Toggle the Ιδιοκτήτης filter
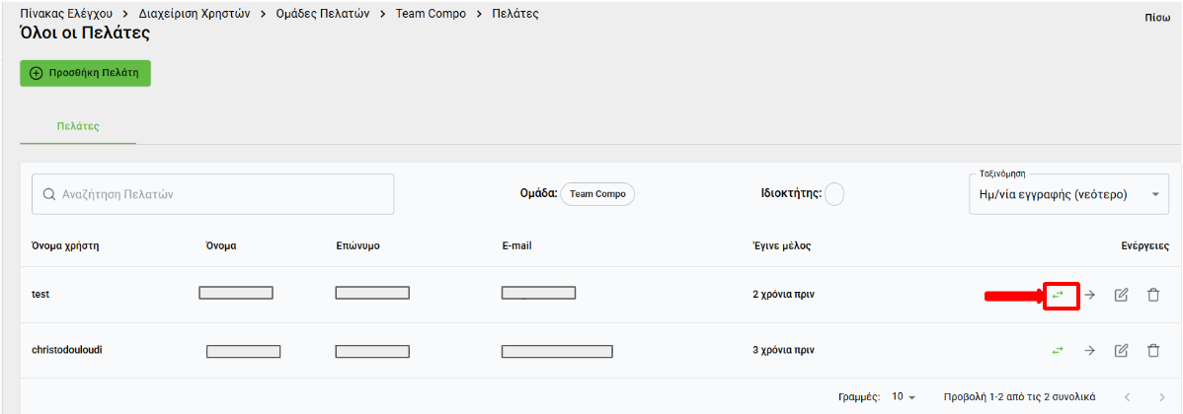Screen dimensions: 1183x414 pos(834,194)
